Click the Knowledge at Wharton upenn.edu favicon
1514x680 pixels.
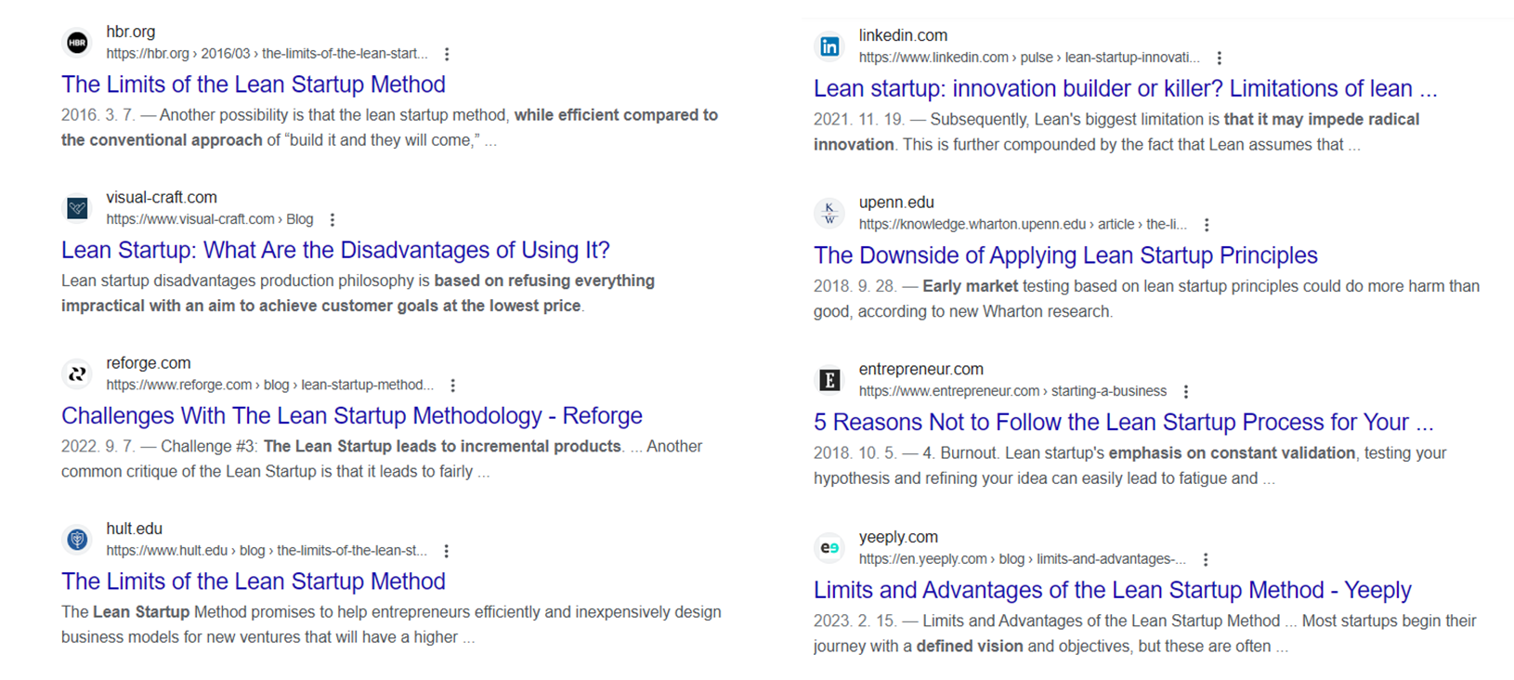coord(829,213)
